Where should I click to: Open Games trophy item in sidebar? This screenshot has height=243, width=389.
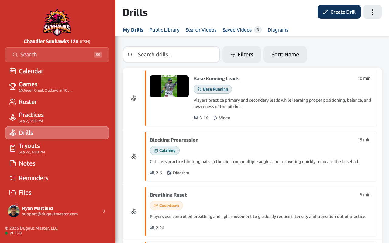tap(57, 87)
